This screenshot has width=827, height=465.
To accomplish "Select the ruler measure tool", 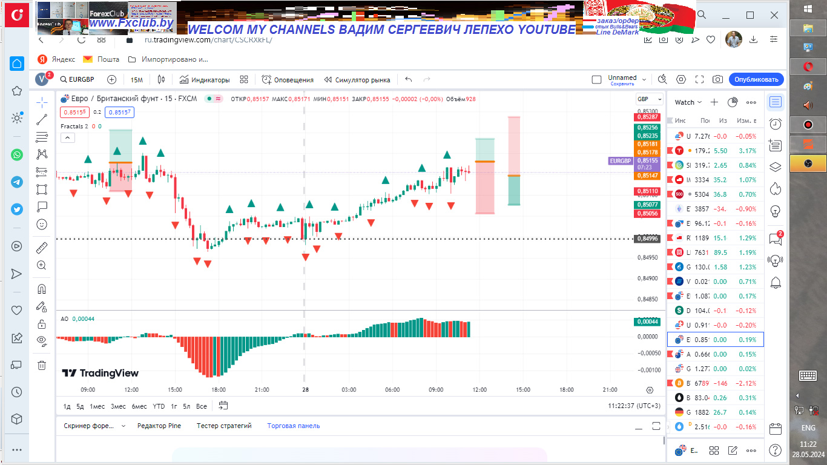I will 42,247.
